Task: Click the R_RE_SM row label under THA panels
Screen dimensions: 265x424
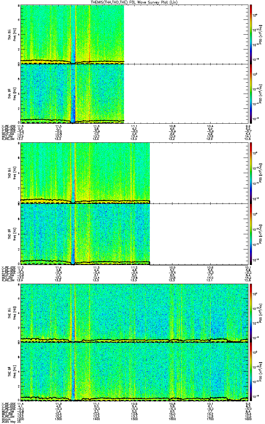Action: pyautogui.click(x=7, y=139)
